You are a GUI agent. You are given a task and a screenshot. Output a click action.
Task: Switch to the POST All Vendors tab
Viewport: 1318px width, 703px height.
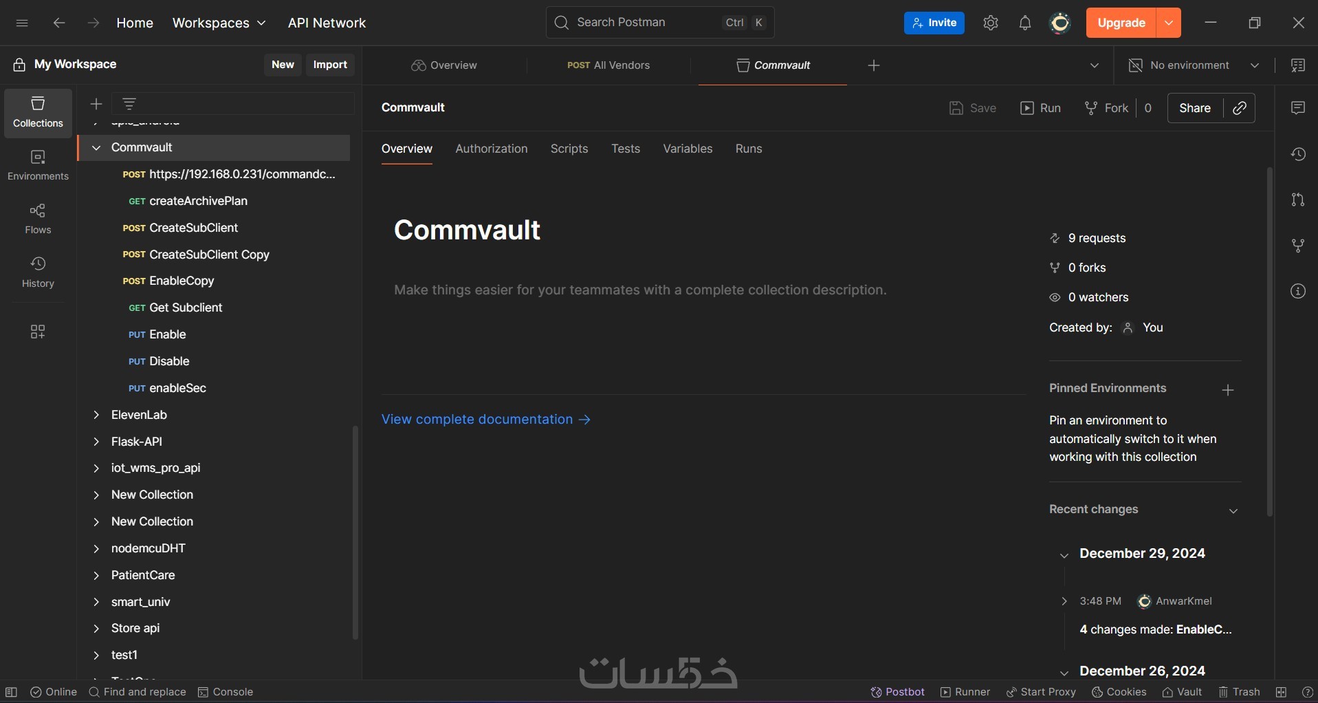pyautogui.click(x=608, y=65)
